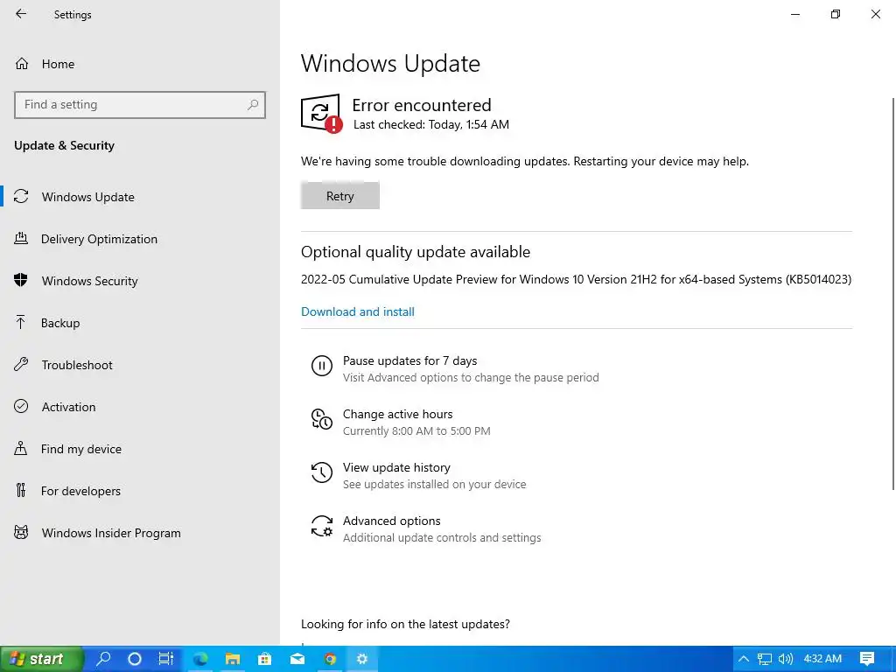Click Pause updates for 7 days
896x672 pixels.
[x=409, y=360]
